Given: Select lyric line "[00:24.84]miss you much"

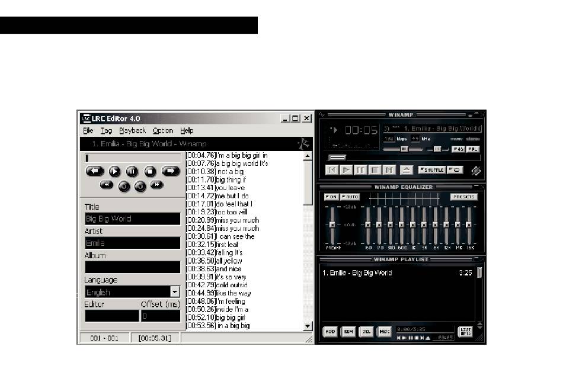Looking at the screenshot, I should 222,228.
